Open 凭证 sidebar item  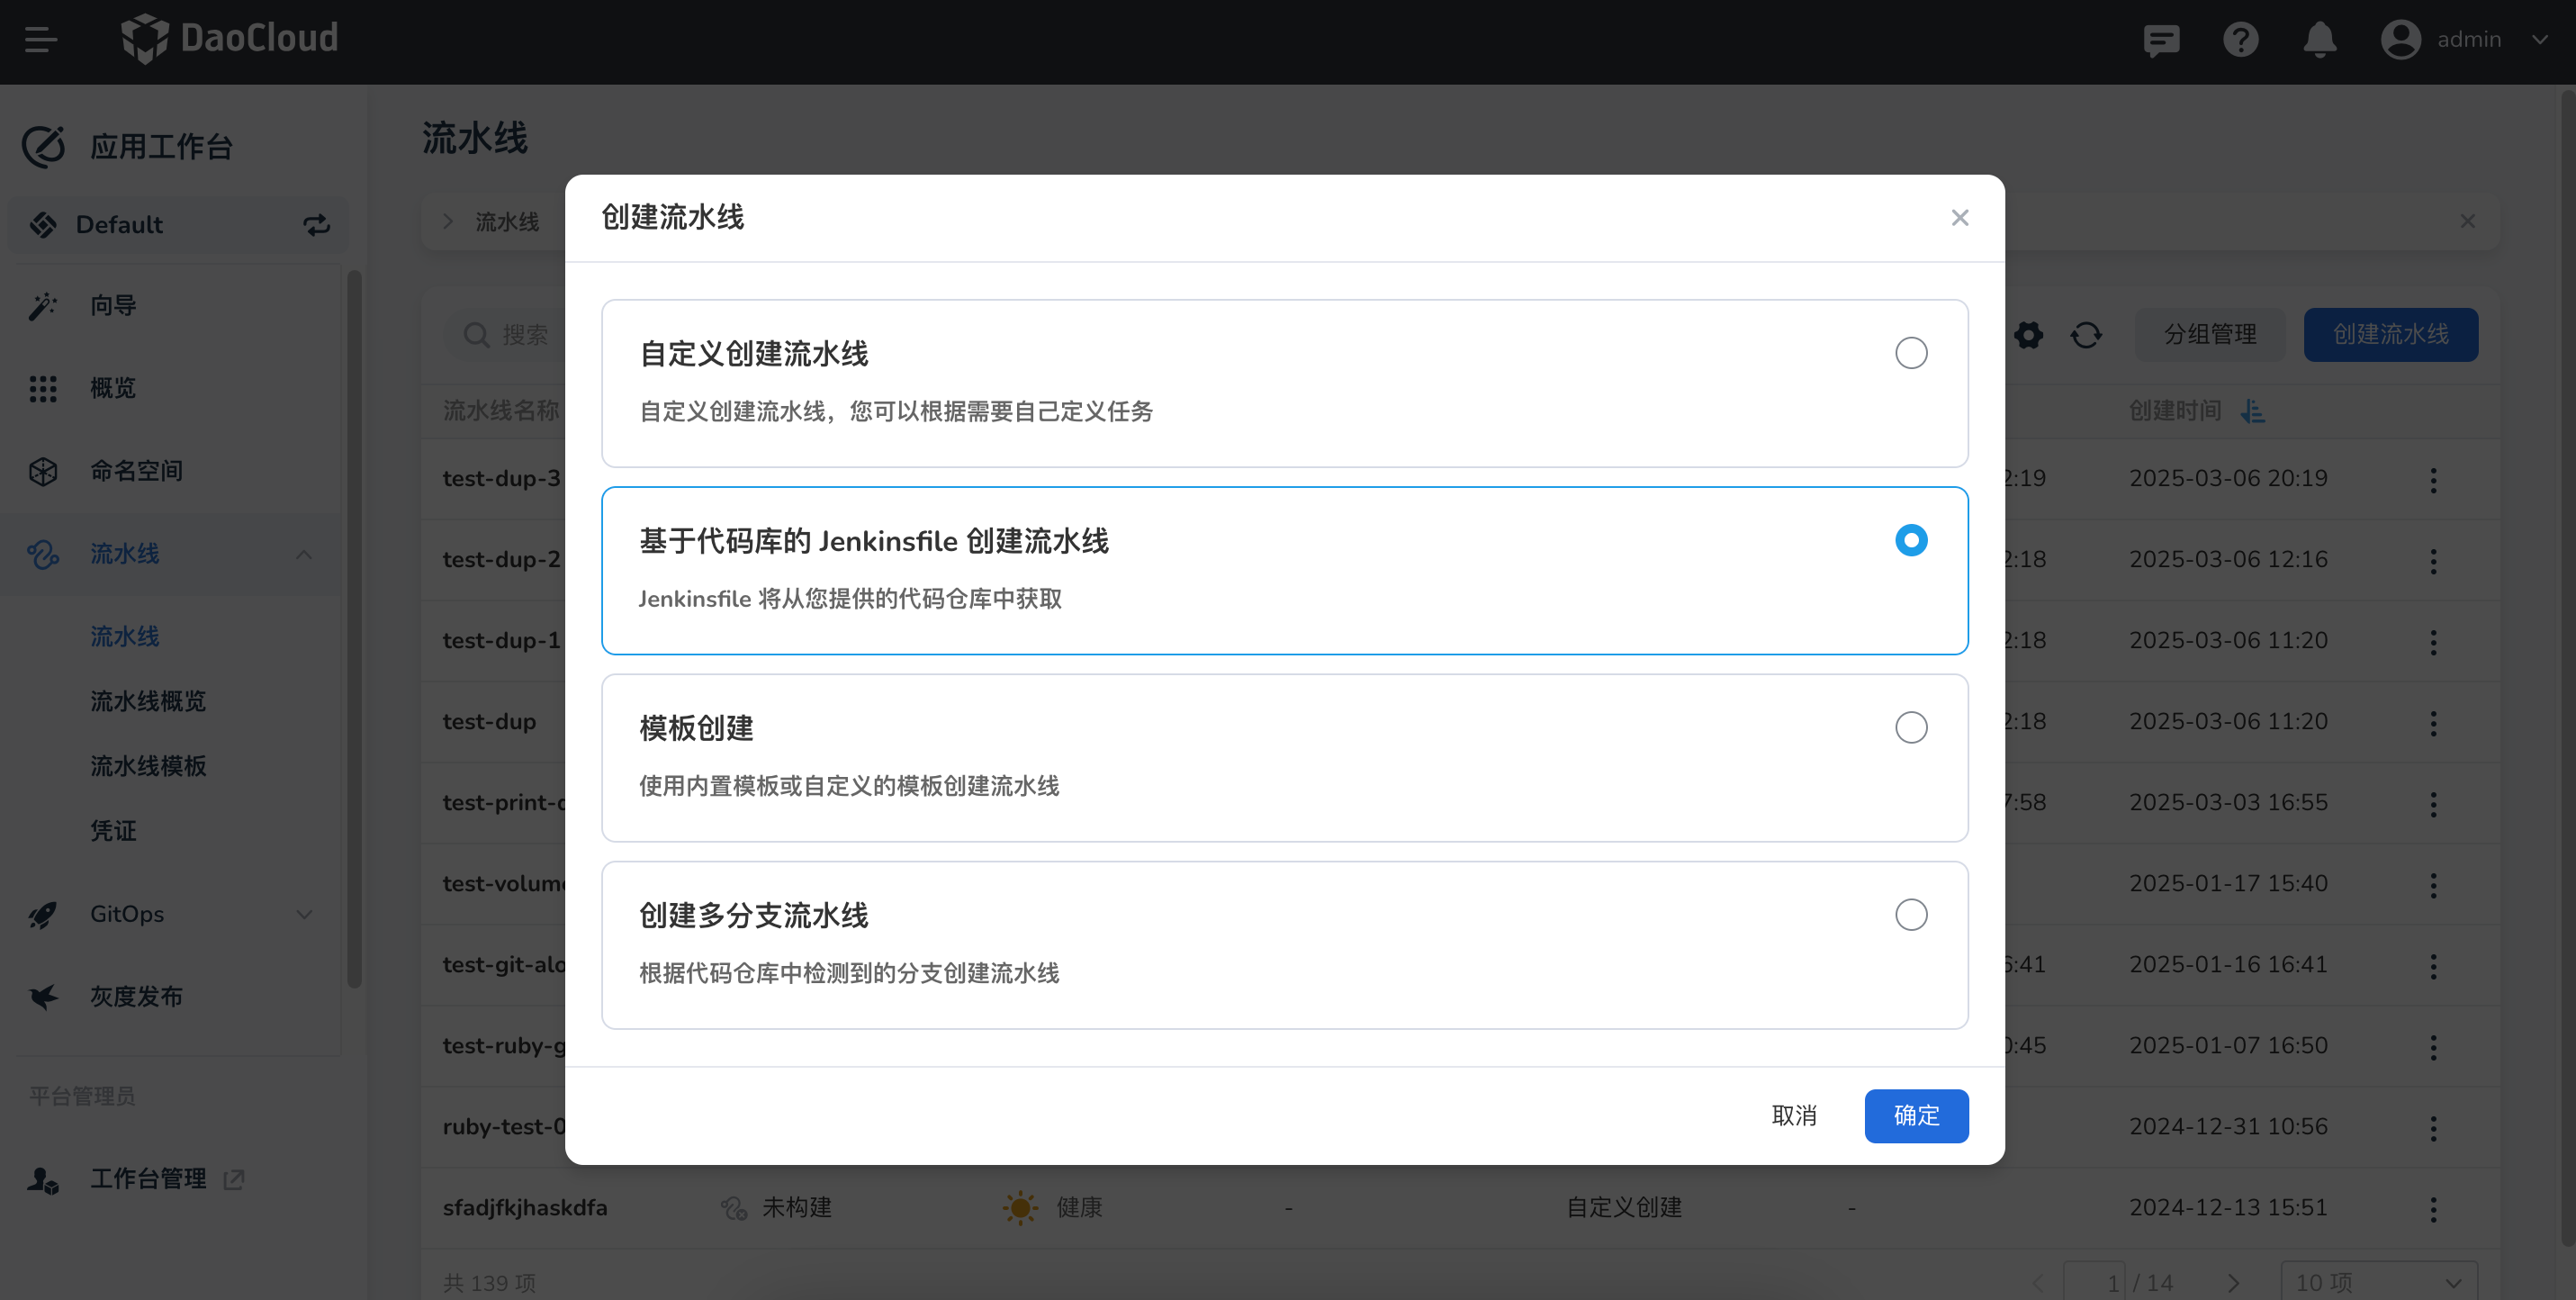pos(113,830)
